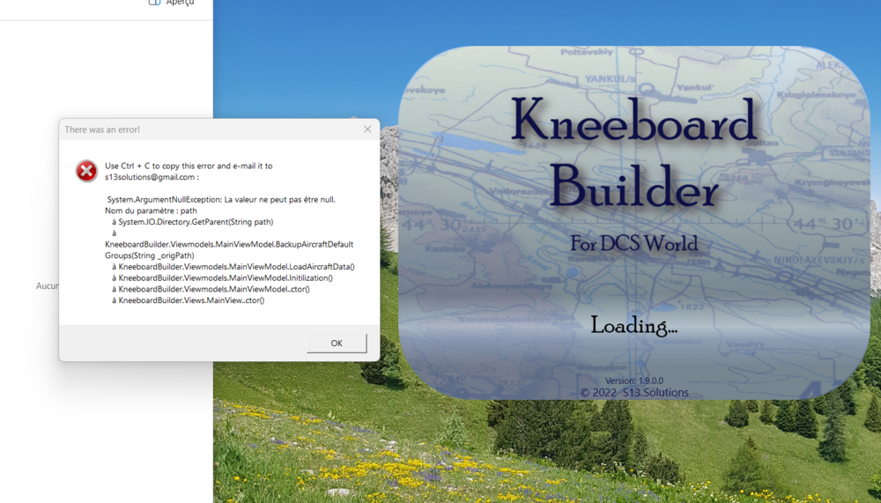The height and width of the screenshot is (503, 881).
Task: Click 'Nom du paramètre : path' line
Action: pyautogui.click(x=152, y=211)
